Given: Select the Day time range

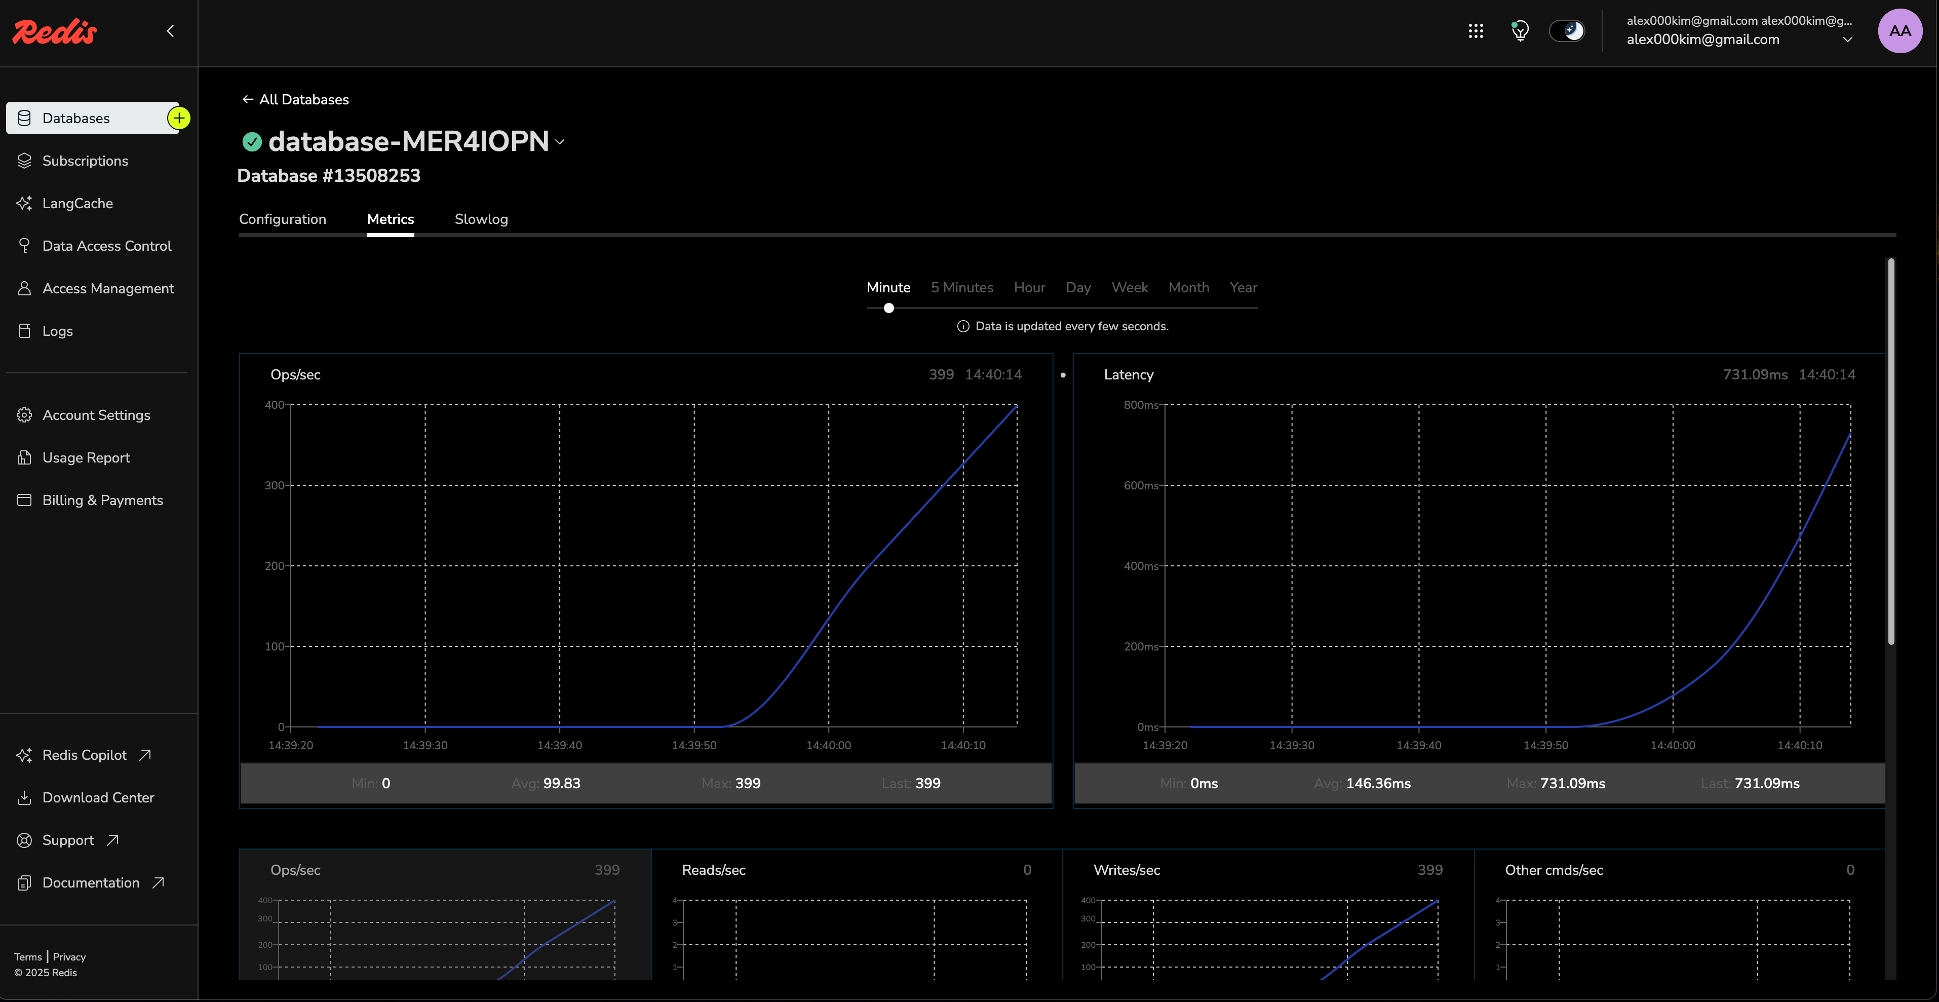Looking at the screenshot, I should pyautogui.click(x=1078, y=288).
